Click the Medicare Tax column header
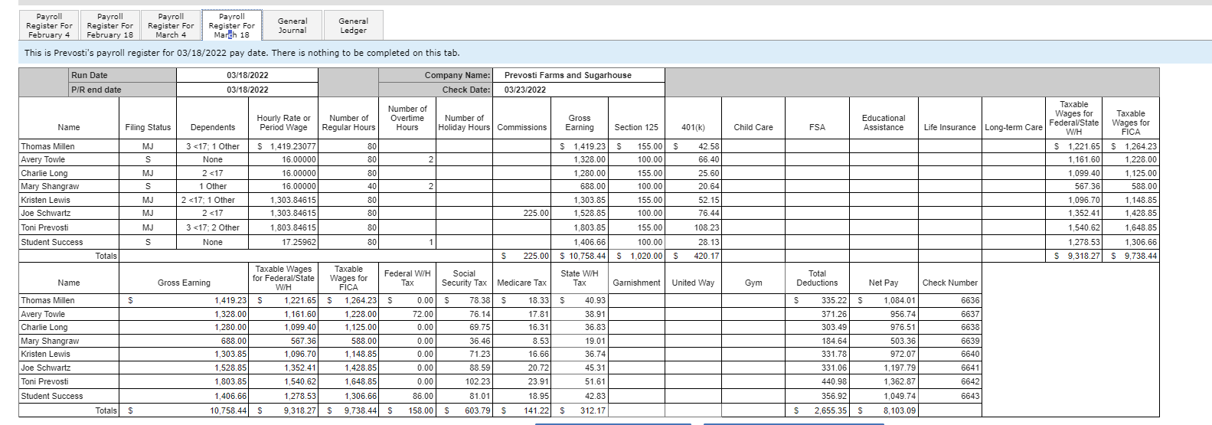 pyautogui.click(x=522, y=283)
